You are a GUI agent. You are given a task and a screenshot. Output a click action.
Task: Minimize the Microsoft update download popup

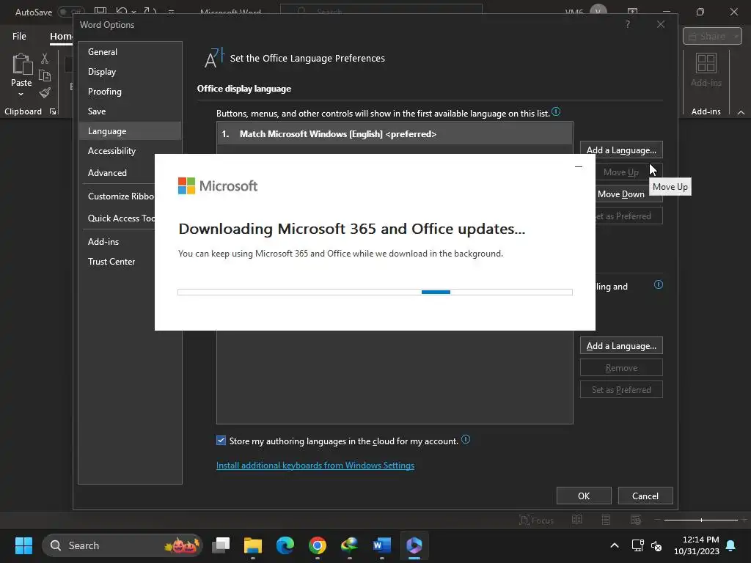(x=578, y=166)
